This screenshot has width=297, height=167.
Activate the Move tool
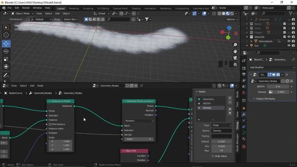6,44
